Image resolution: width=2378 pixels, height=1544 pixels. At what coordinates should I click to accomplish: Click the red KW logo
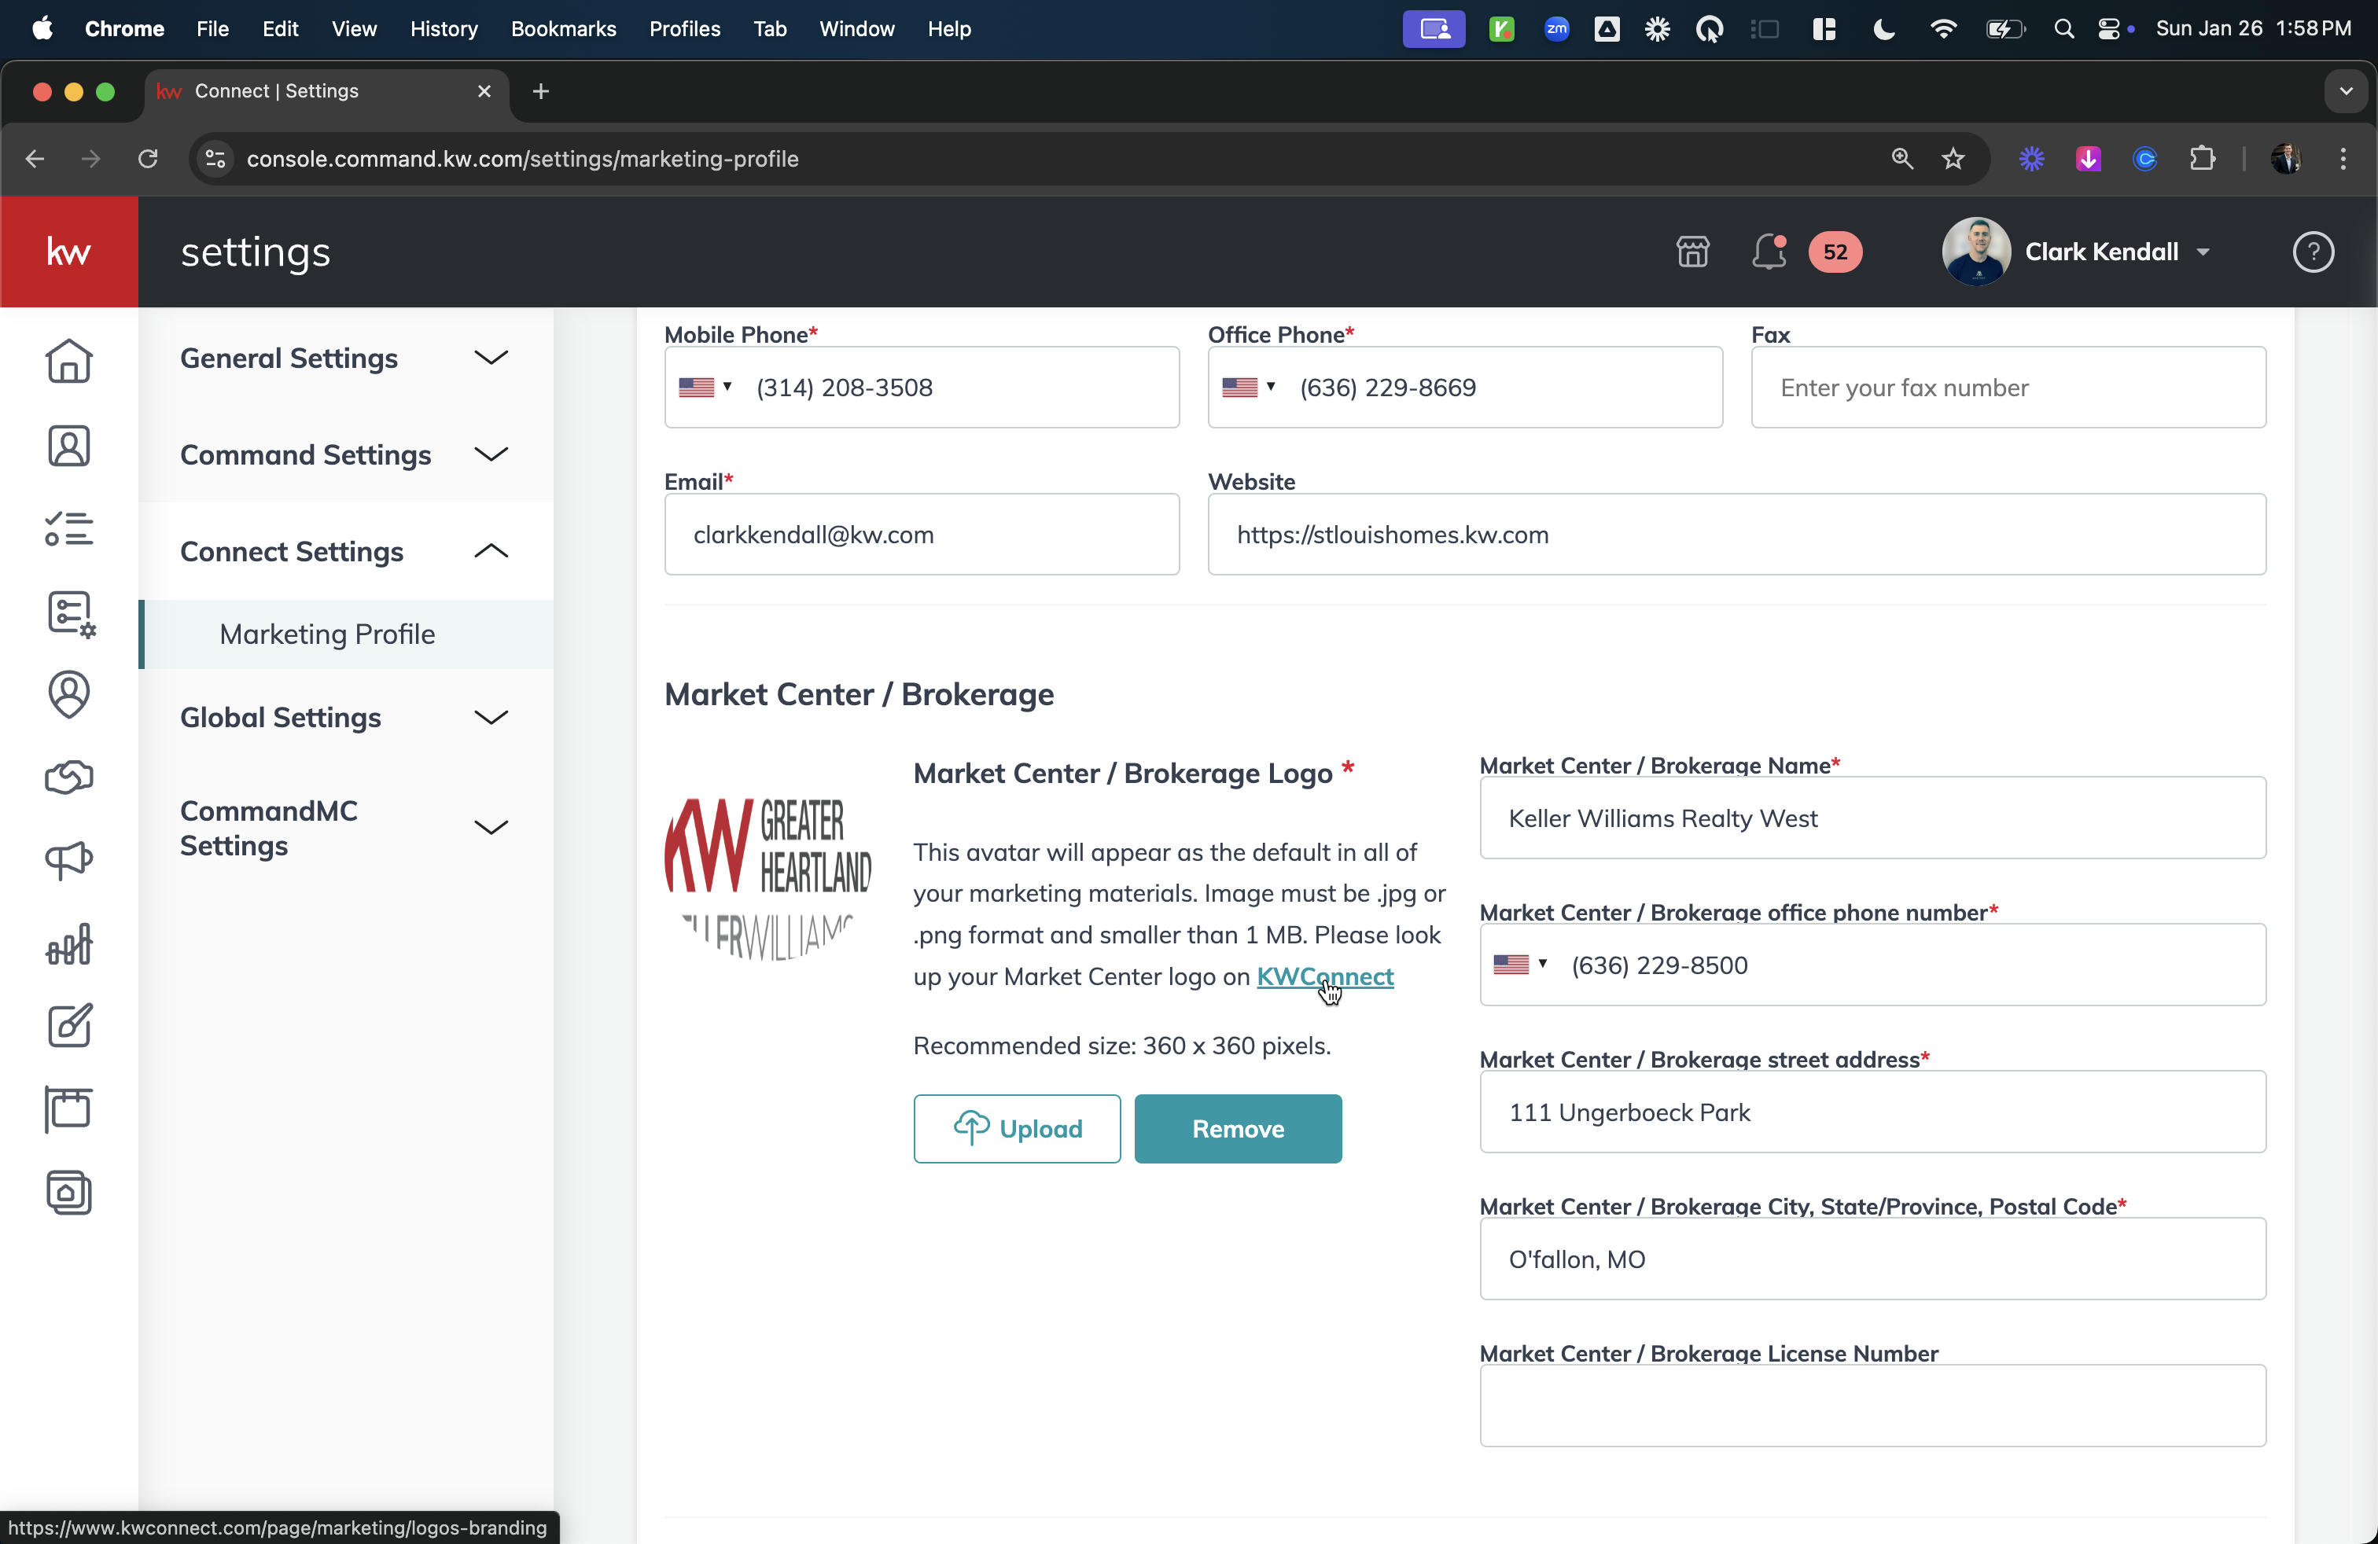coord(69,252)
